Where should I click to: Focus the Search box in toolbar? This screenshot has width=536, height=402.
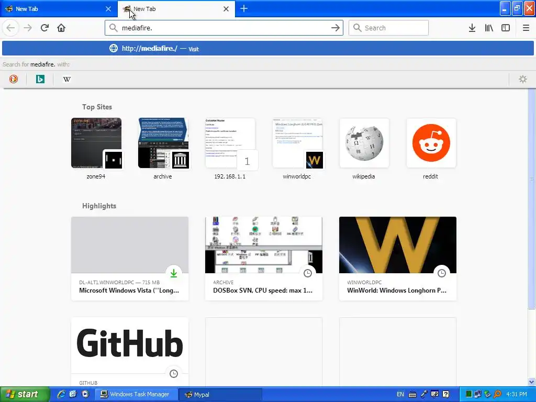pos(388,28)
